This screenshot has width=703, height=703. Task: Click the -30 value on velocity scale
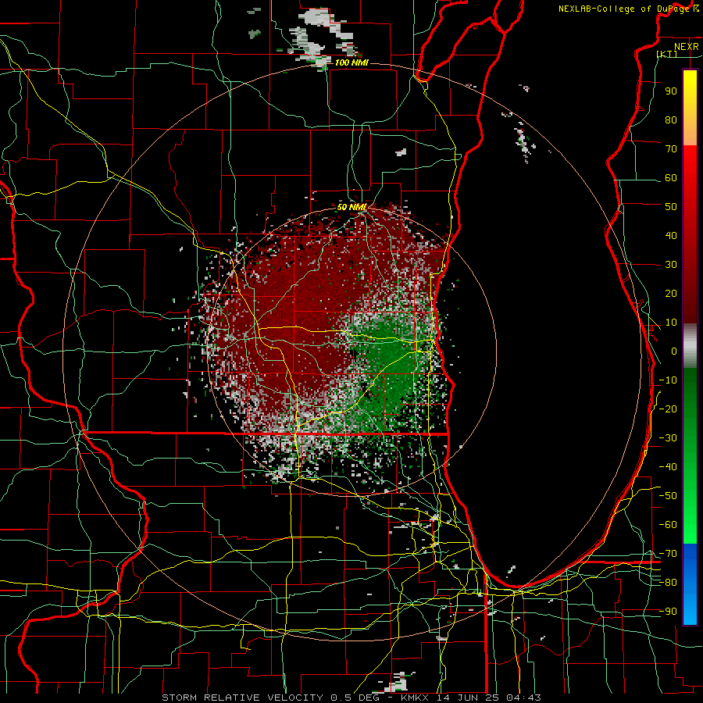point(668,438)
